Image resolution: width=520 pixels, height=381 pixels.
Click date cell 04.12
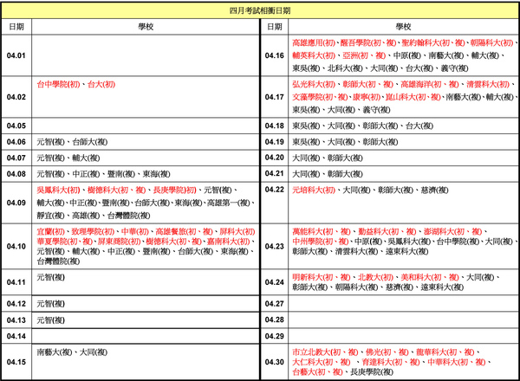point(16,304)
